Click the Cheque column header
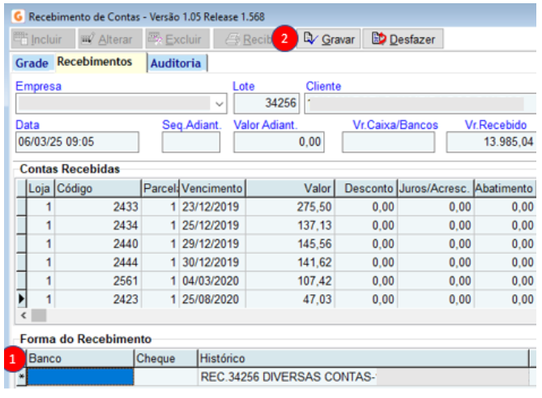542x398 pixels. tap(166, 358)
